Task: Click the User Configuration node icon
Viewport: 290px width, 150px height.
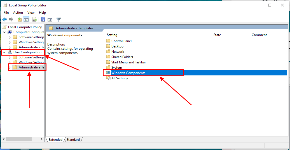Action: point(10,53)
